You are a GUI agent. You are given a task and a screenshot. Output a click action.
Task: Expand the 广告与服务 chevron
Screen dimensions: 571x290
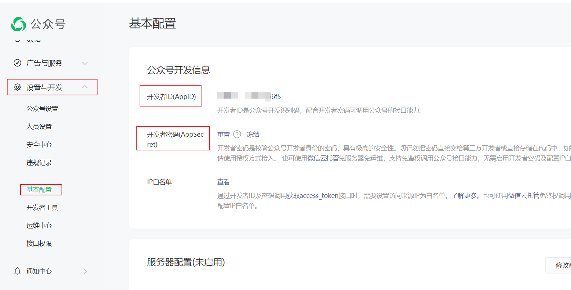(85, 63)
